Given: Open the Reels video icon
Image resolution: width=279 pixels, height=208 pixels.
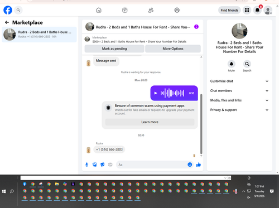Looking at the screenshot, I should 125,10.
